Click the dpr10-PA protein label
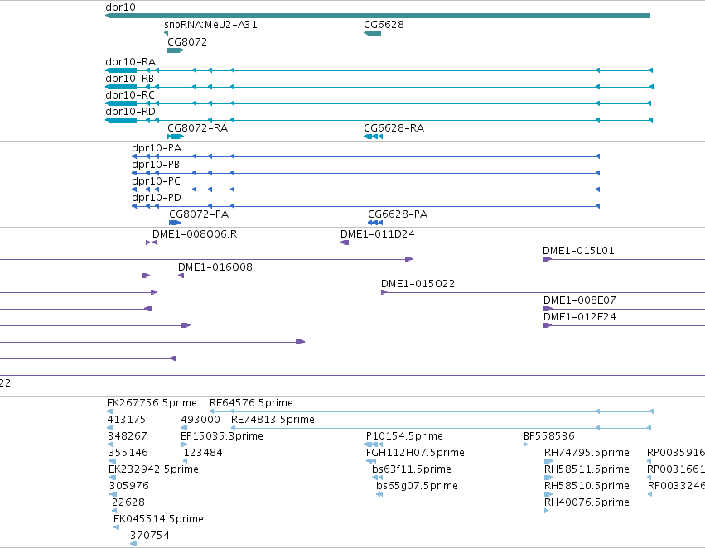 tap(157, 148)
